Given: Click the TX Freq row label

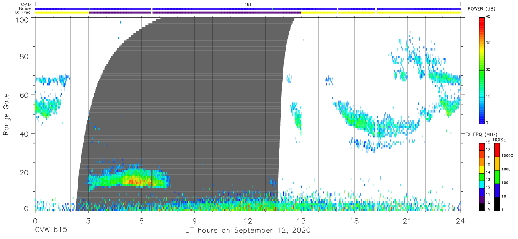Looking at the screenshot, I should pos(22,13).
